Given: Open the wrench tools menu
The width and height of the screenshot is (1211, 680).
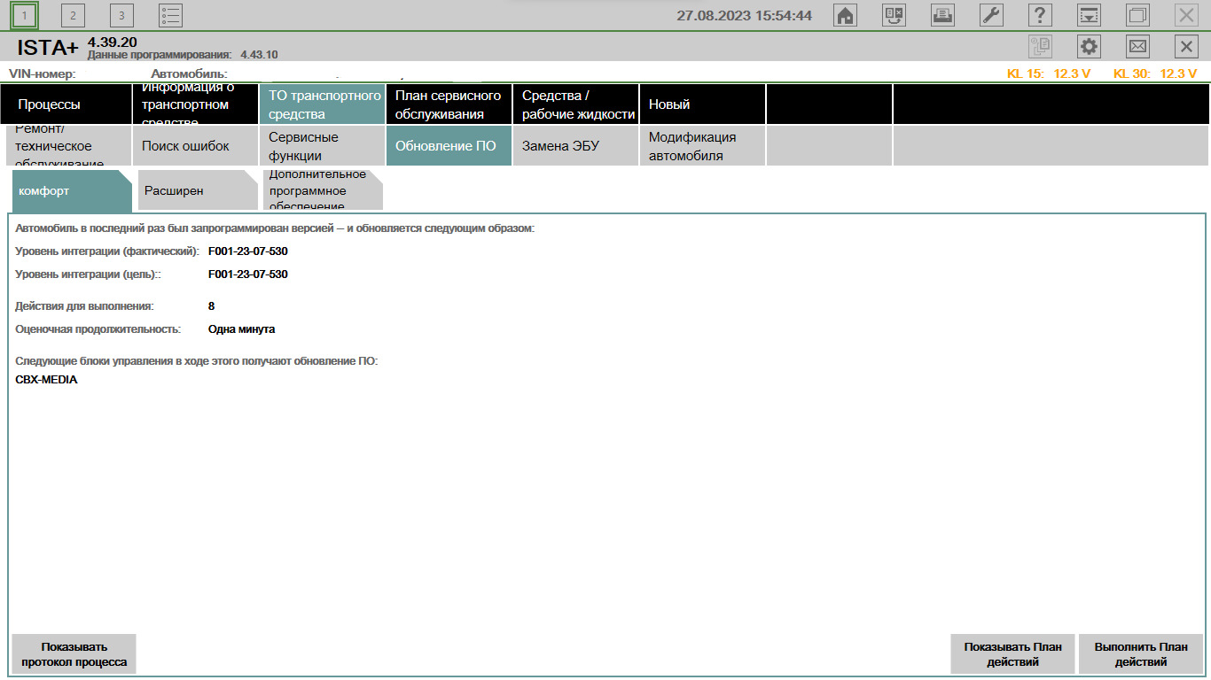Looking at the screenshot, I should pos(991,15).
